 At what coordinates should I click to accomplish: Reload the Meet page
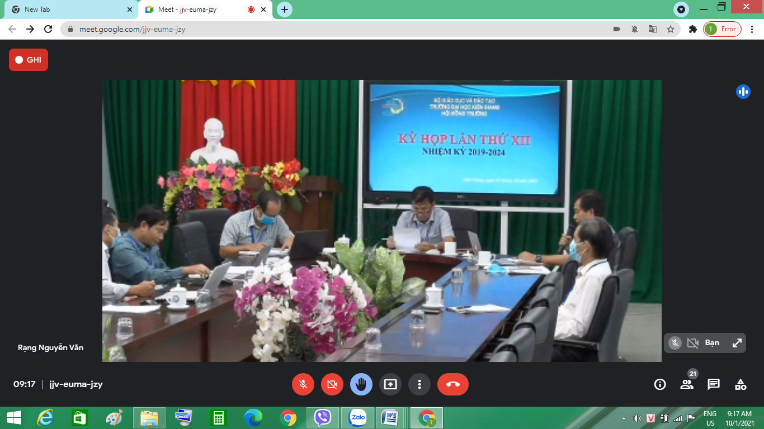coord(48,29)
